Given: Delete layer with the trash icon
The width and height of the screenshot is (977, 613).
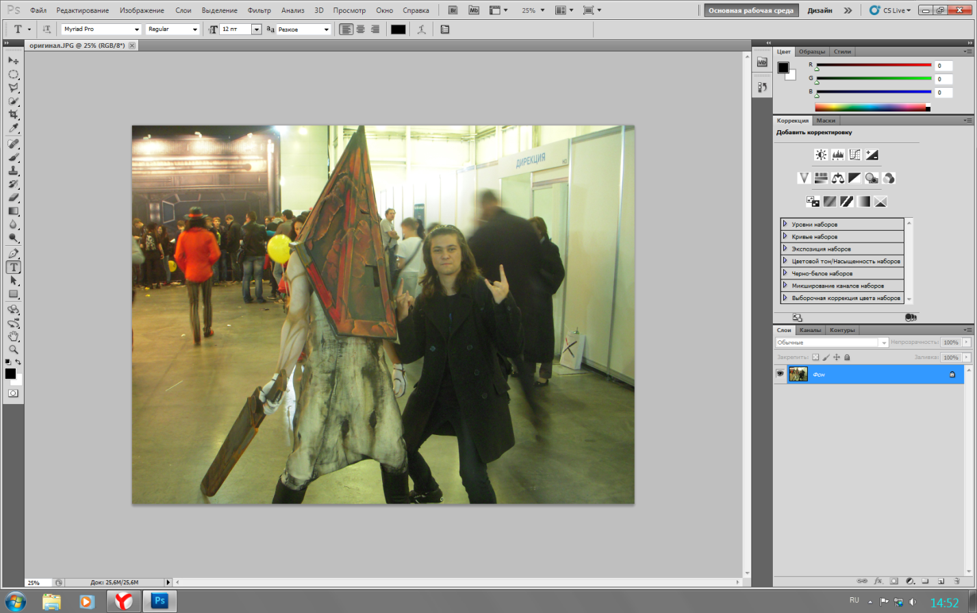Looking at the screenshot, I should click(x=957, y=581).
